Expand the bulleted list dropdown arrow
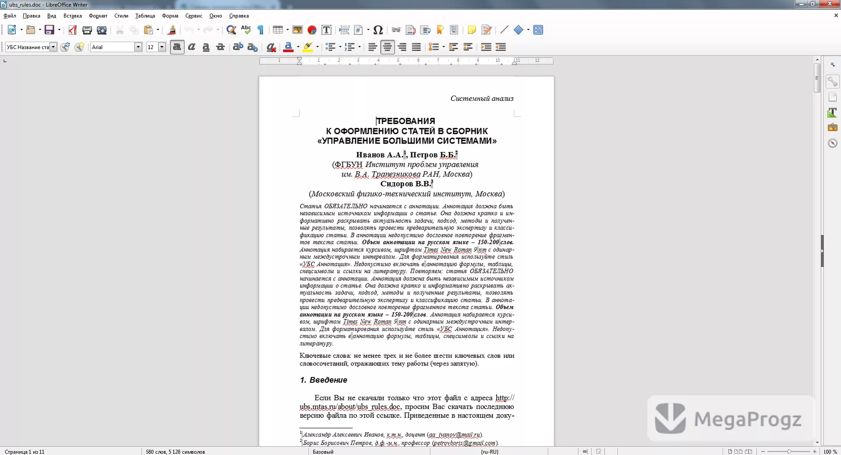841x455 pixels. [x=340, y=47]
